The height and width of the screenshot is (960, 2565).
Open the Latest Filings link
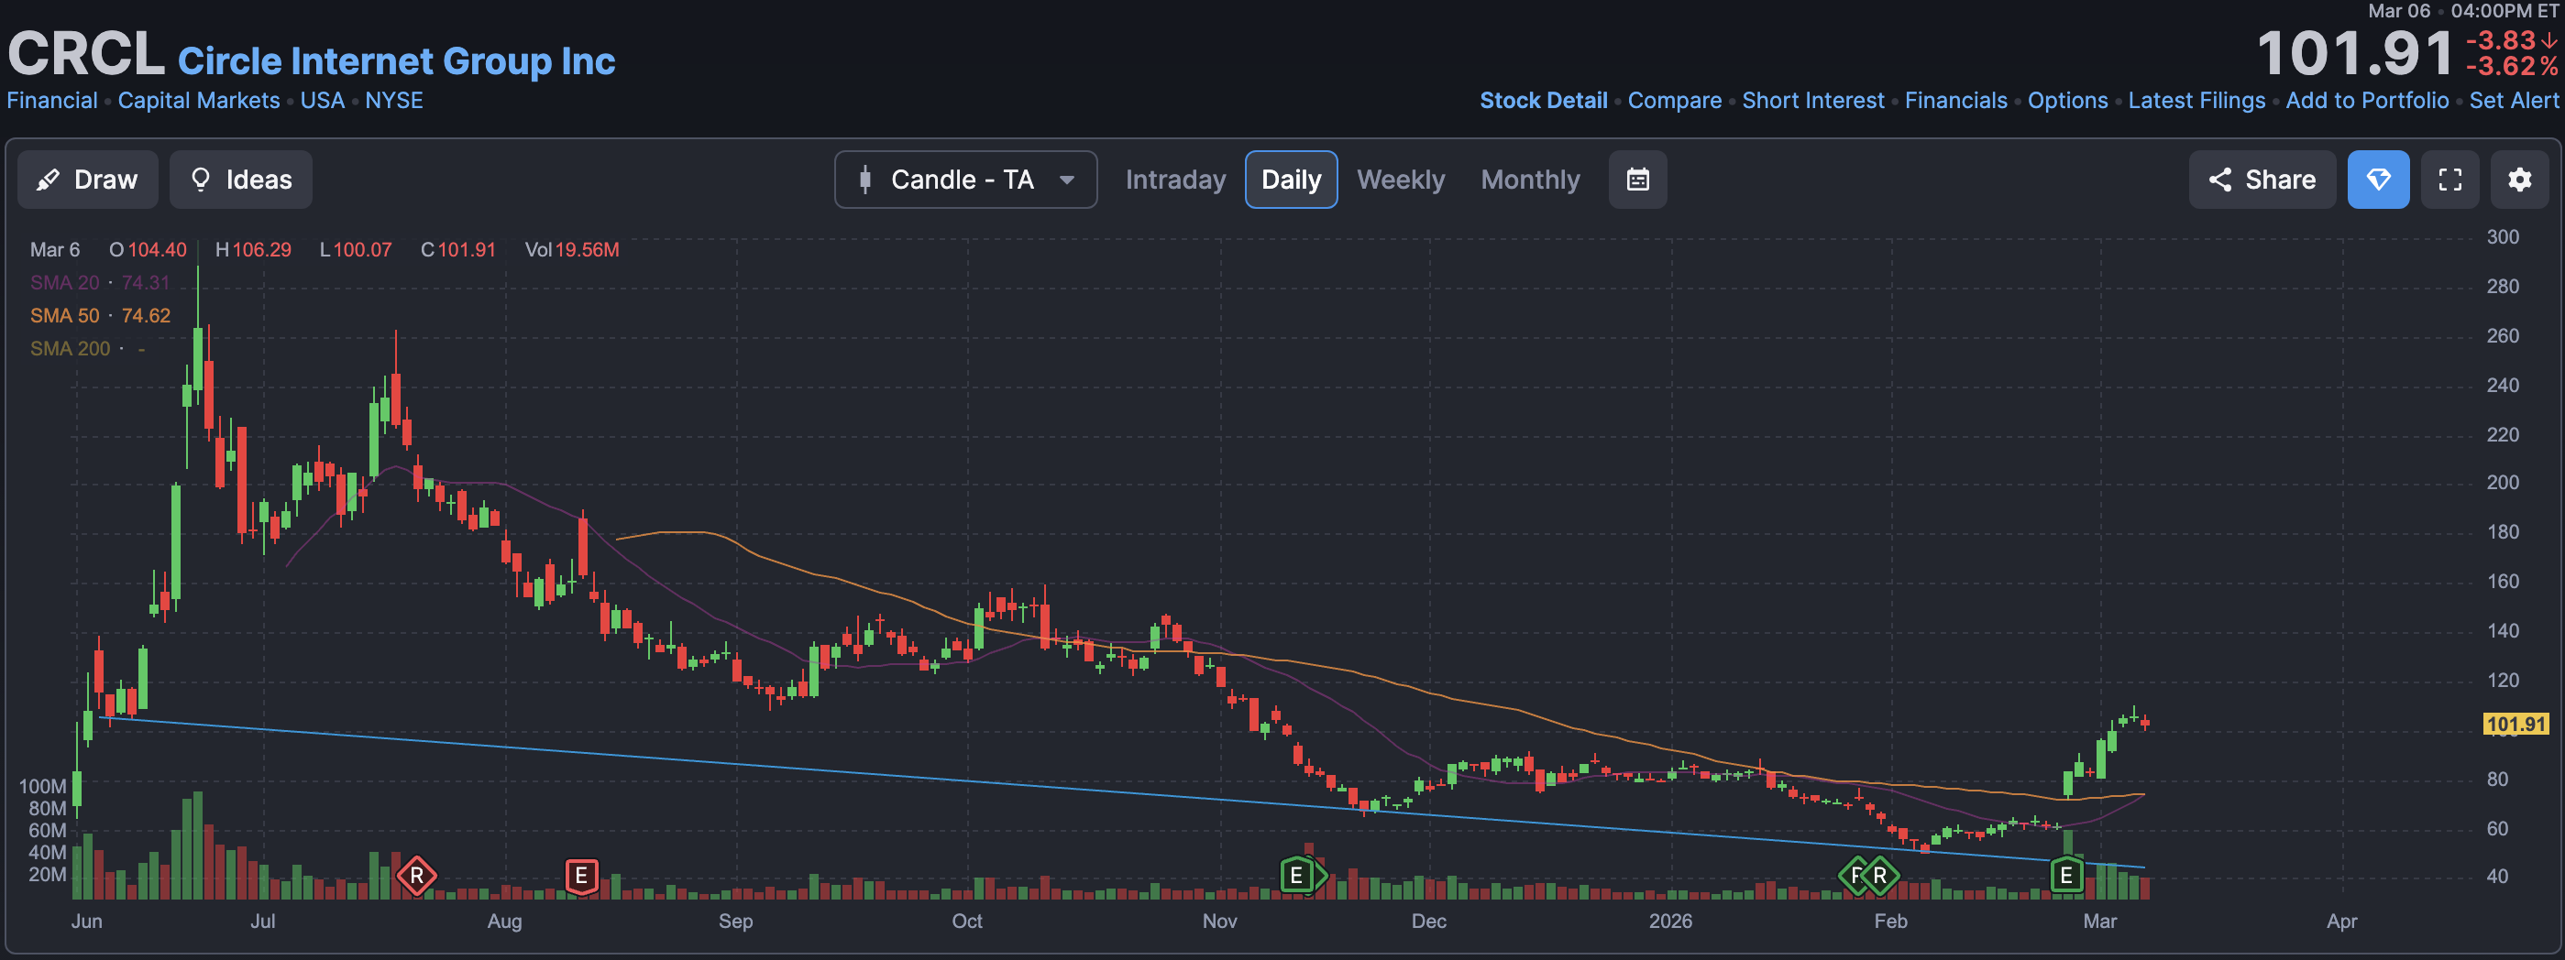(x=2196, y=101)
